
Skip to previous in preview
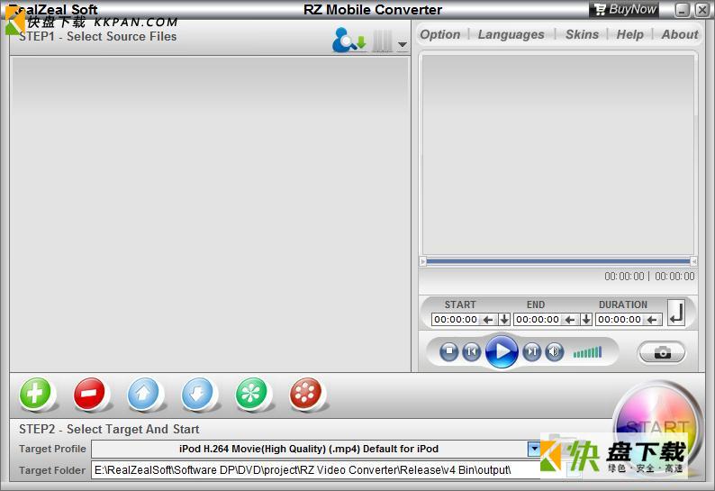472,352
